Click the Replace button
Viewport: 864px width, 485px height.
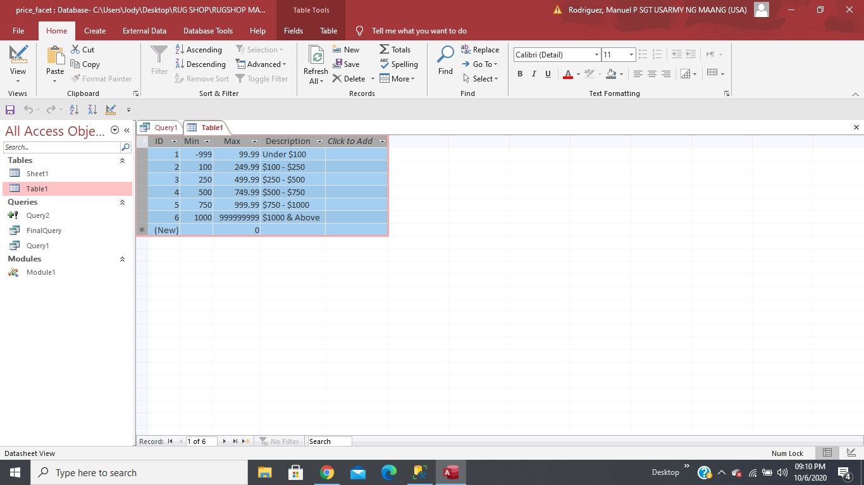(x=480, y=49)
